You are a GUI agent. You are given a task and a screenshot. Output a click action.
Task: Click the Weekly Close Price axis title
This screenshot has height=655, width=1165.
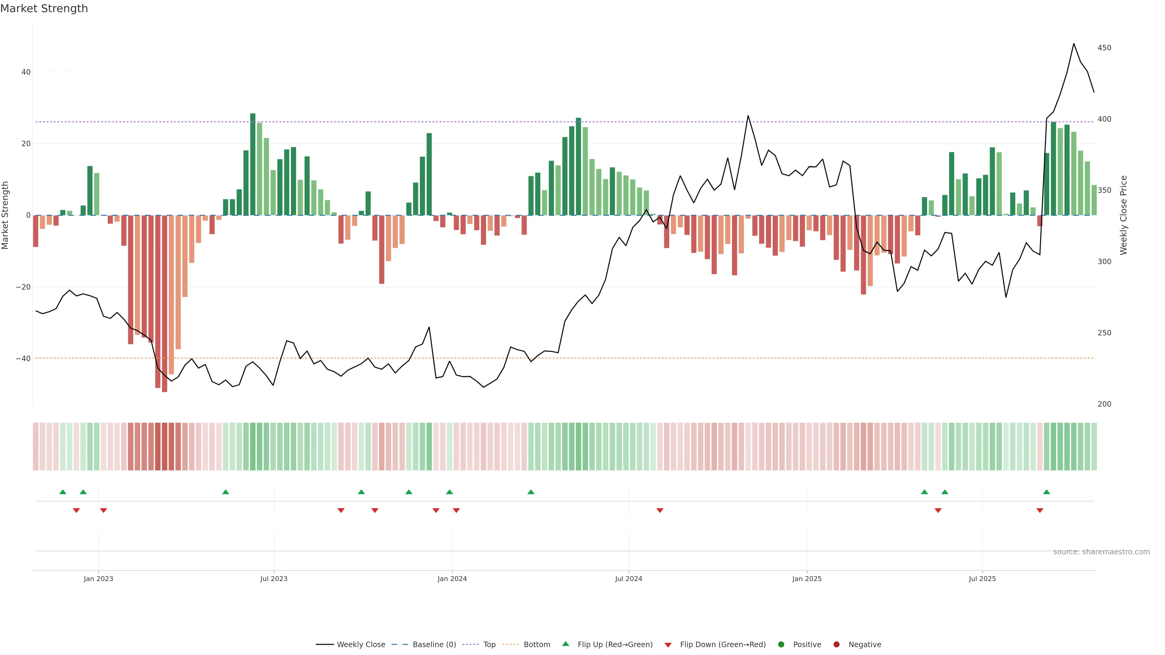click(1124, 215)
